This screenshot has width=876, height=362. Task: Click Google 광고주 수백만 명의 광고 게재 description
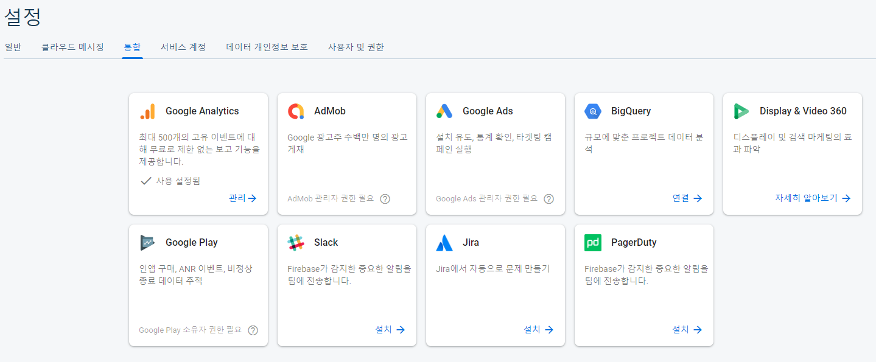click(348, 143)
